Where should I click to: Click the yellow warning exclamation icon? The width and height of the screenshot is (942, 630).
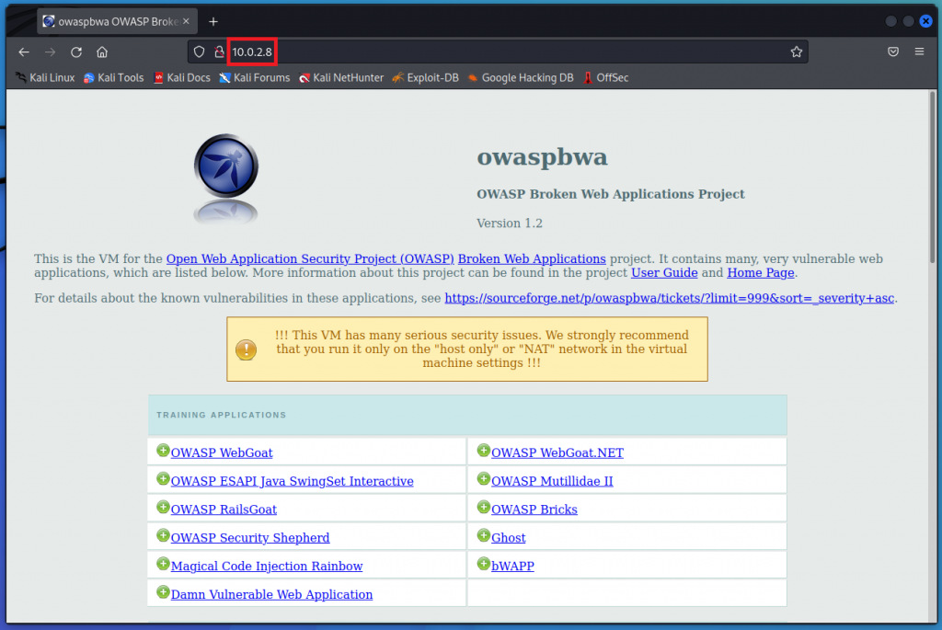pyautogui.click(x=246, y=349)
